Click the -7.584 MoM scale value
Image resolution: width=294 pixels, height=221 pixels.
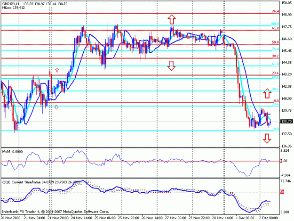click(x=286, y=175)
